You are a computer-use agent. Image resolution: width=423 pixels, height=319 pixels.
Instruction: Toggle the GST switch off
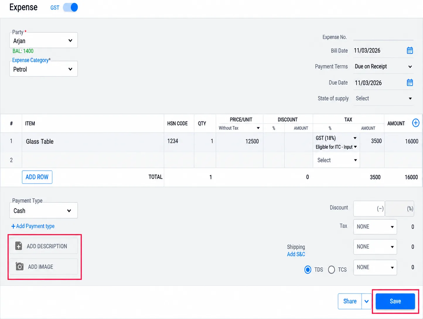[71, 7]
